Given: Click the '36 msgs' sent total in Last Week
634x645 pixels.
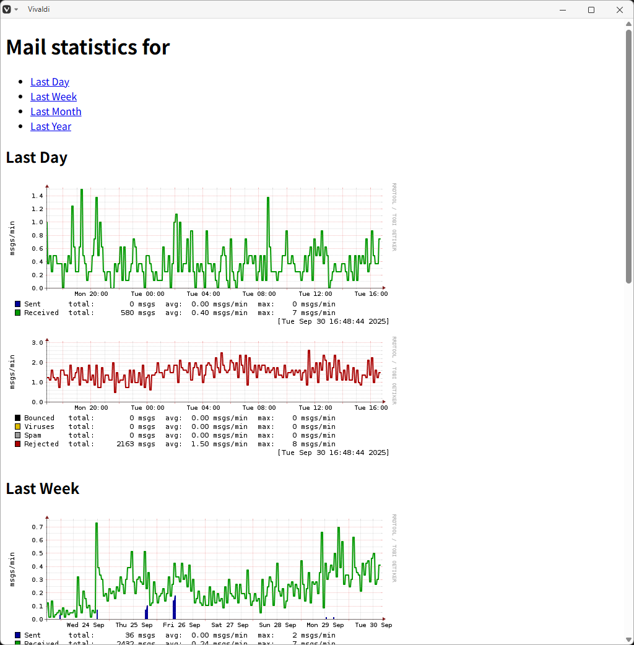Looking at the screenshot, I should (x=141, y=635).
